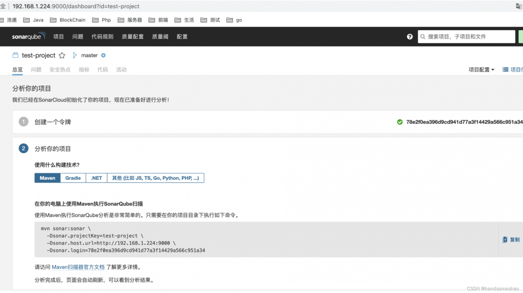Click the green token check icon
The width and height of the screenshot is (523, 293).
tap(400, 122)
